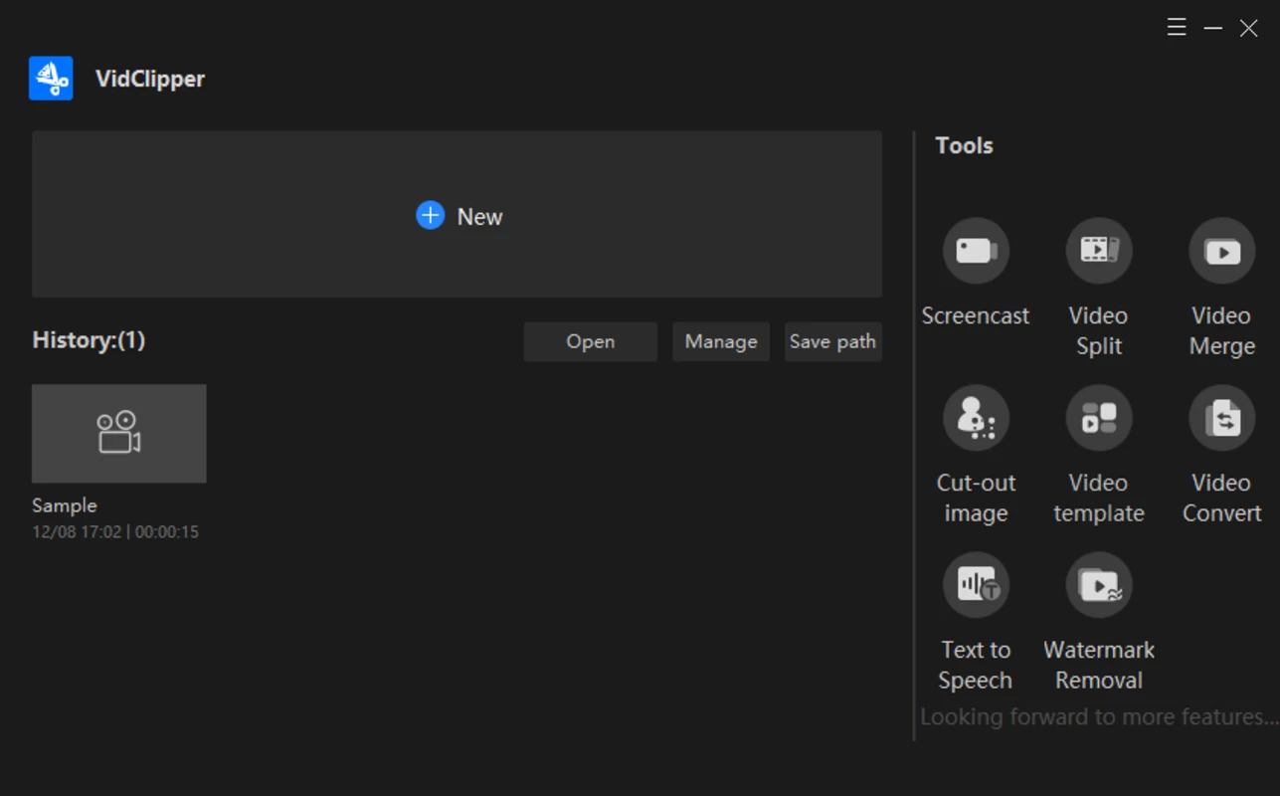Close the VidClipper window

click(1248, 28)
